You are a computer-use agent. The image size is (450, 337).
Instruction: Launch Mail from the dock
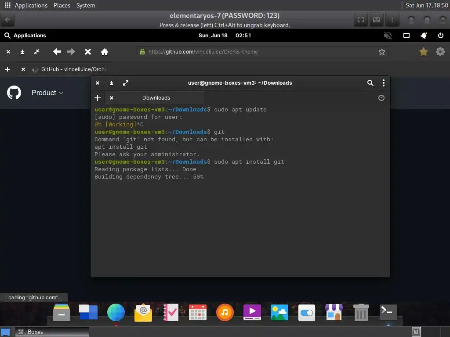[143, 312]
